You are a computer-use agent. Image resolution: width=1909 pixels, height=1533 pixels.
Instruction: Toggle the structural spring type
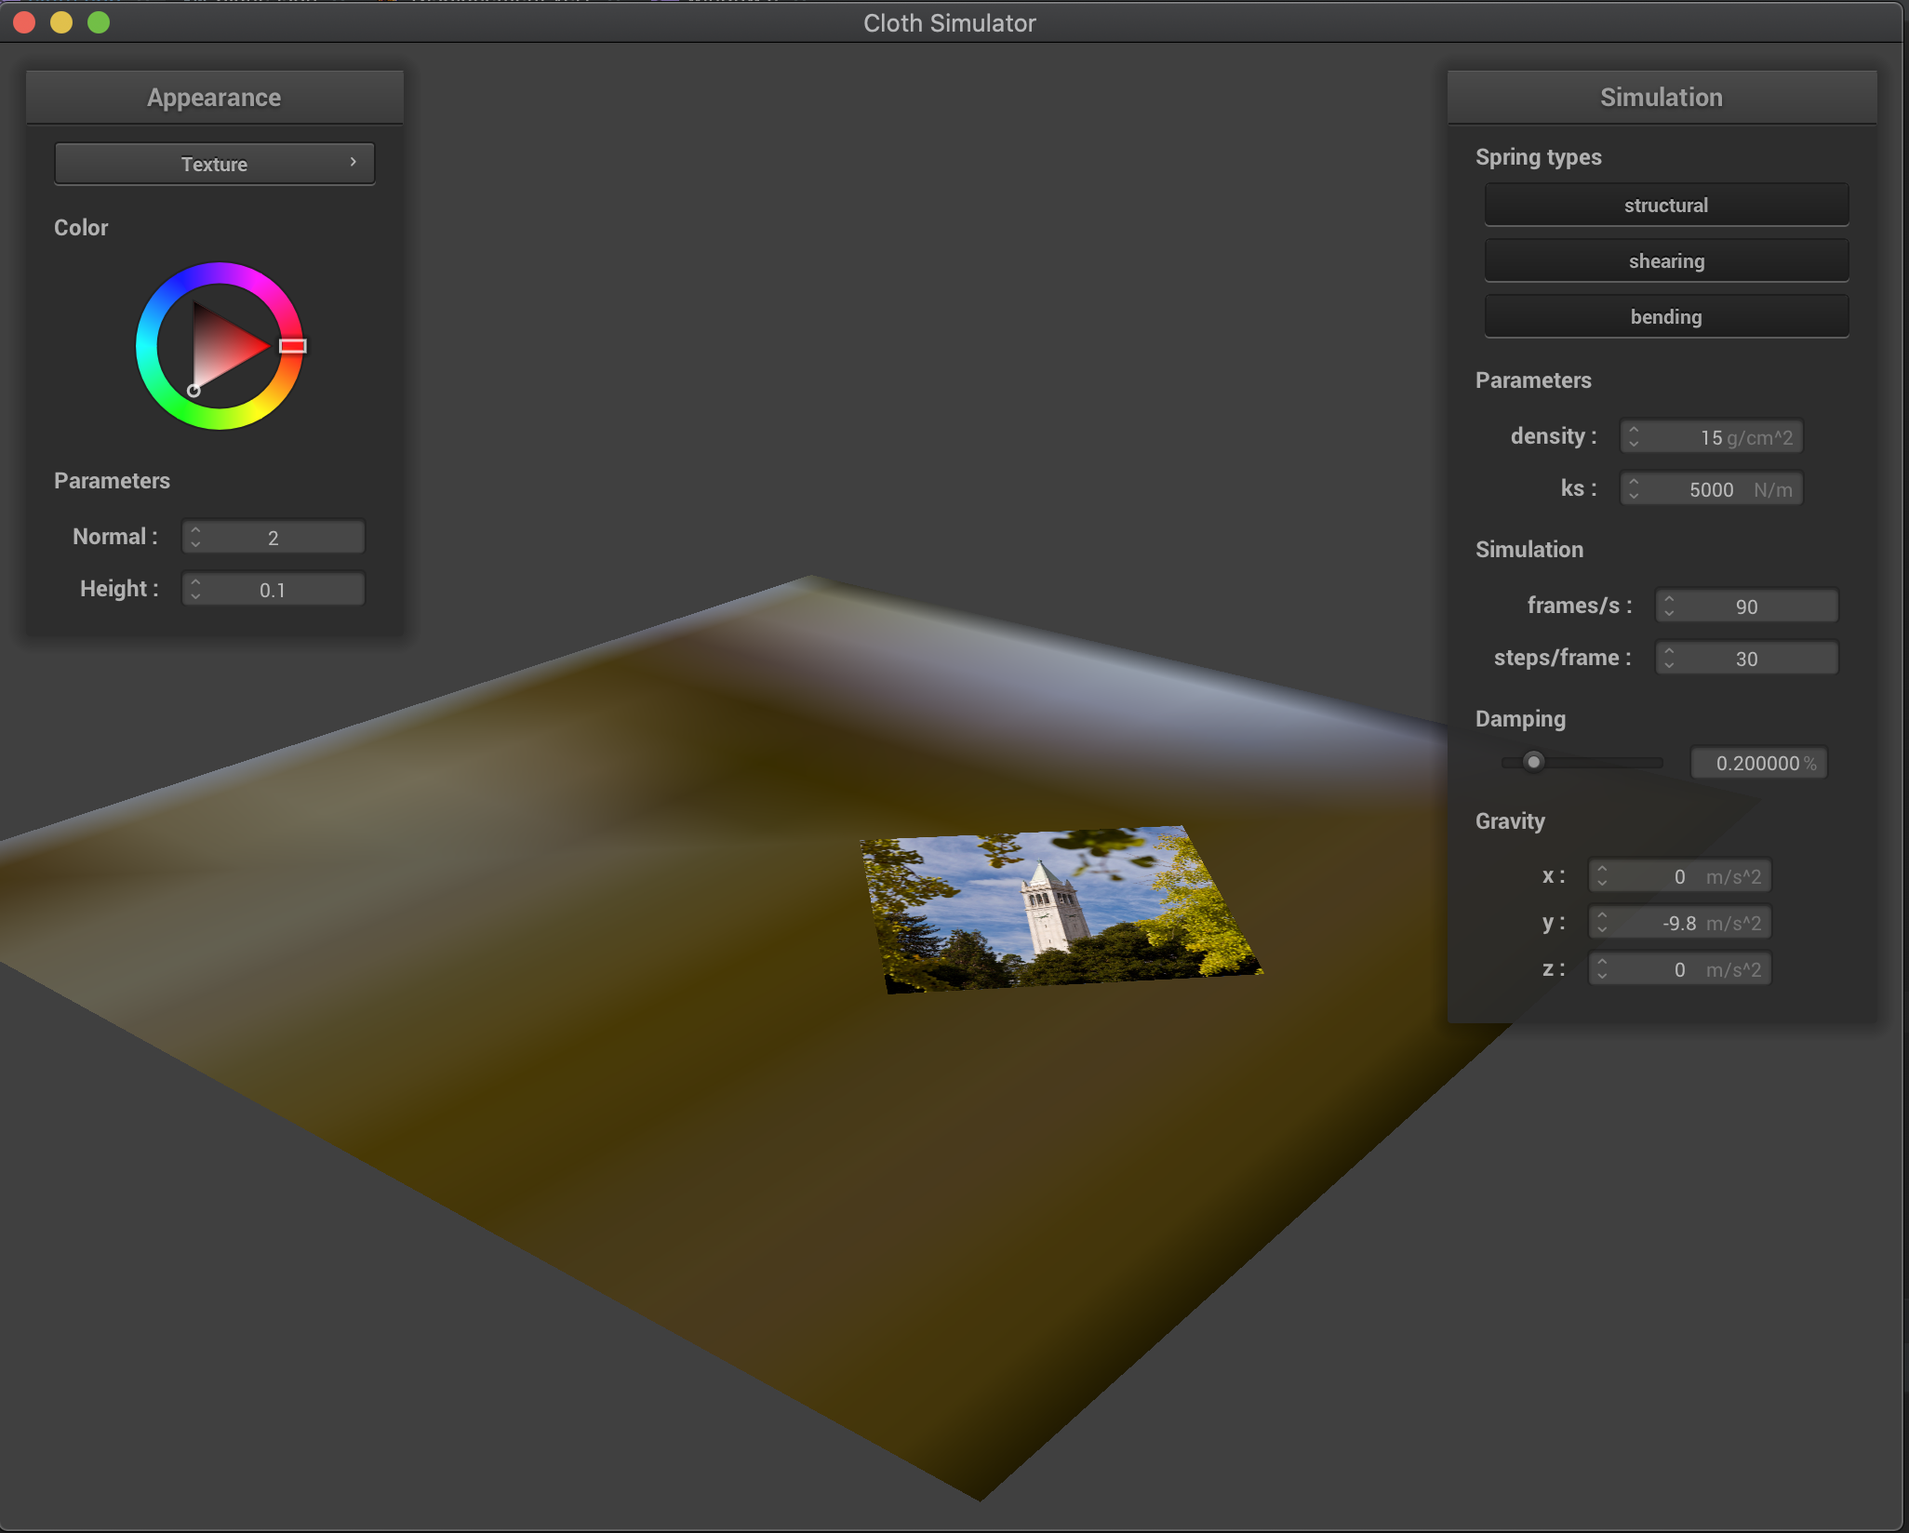1665,205
